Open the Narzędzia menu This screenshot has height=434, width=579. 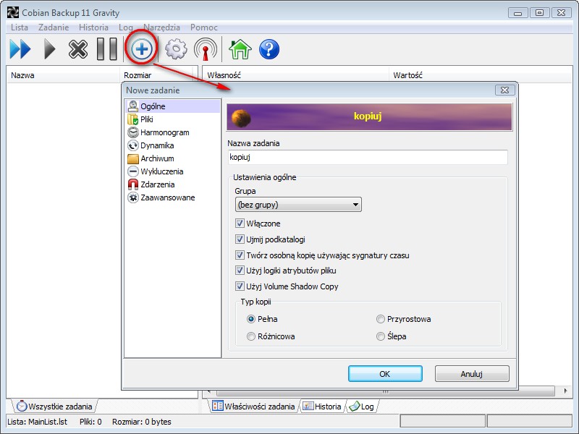(161, 27)
